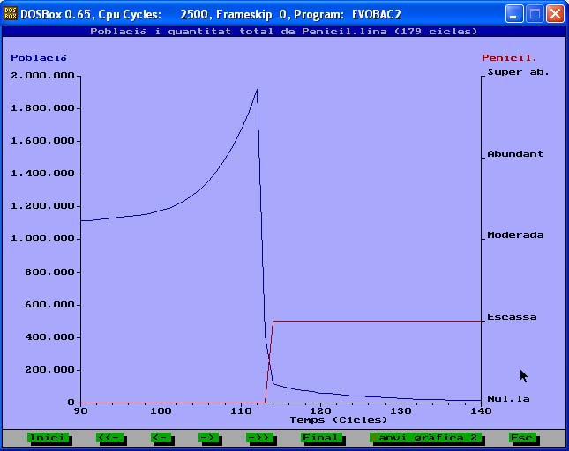The height and width of the screenshot is (451, 569).
Task: Click the chart title text at top
Action: pyautogui.click(x=284, y=32)
